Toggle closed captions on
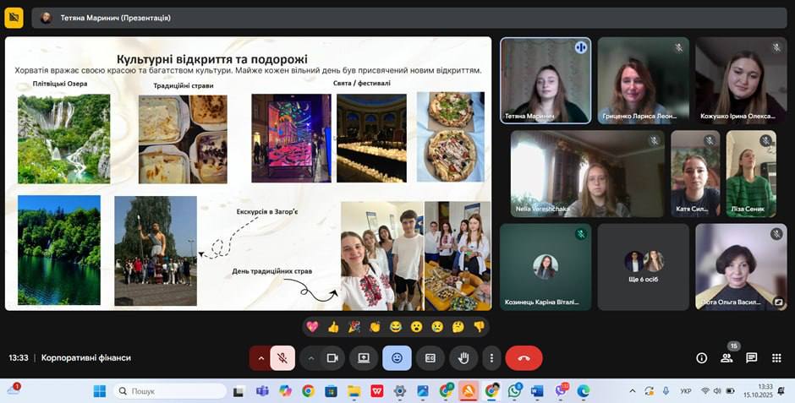The image size is (795, 403). [x=430, y=358]
